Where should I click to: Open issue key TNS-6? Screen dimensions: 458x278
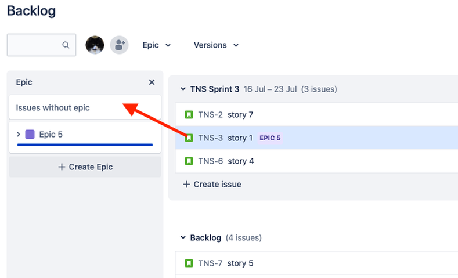click(210, 161)
